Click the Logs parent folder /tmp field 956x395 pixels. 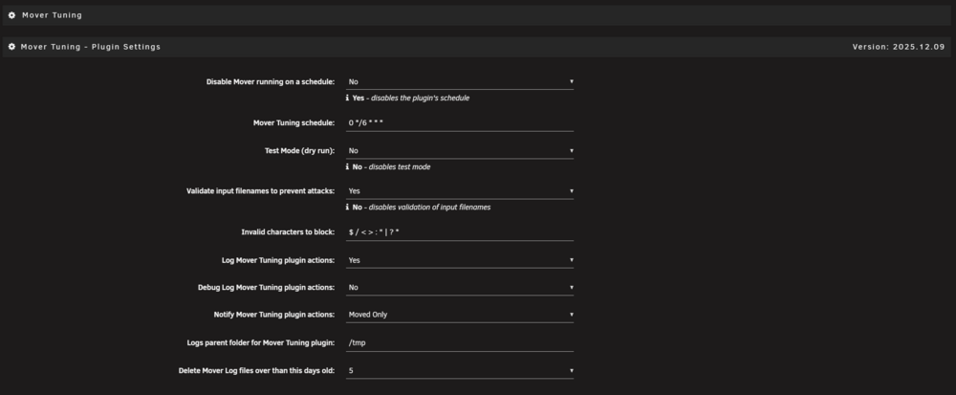coord(460,342)
